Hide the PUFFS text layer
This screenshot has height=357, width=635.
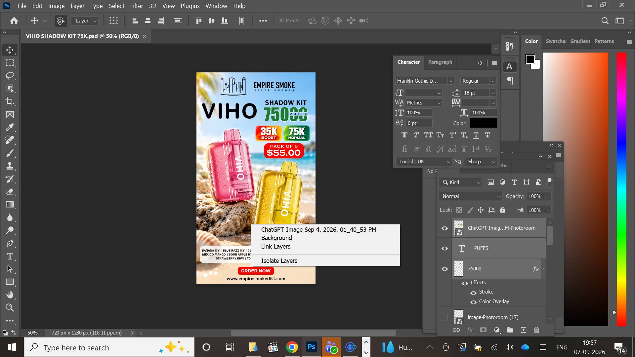(x=444, y=248)
